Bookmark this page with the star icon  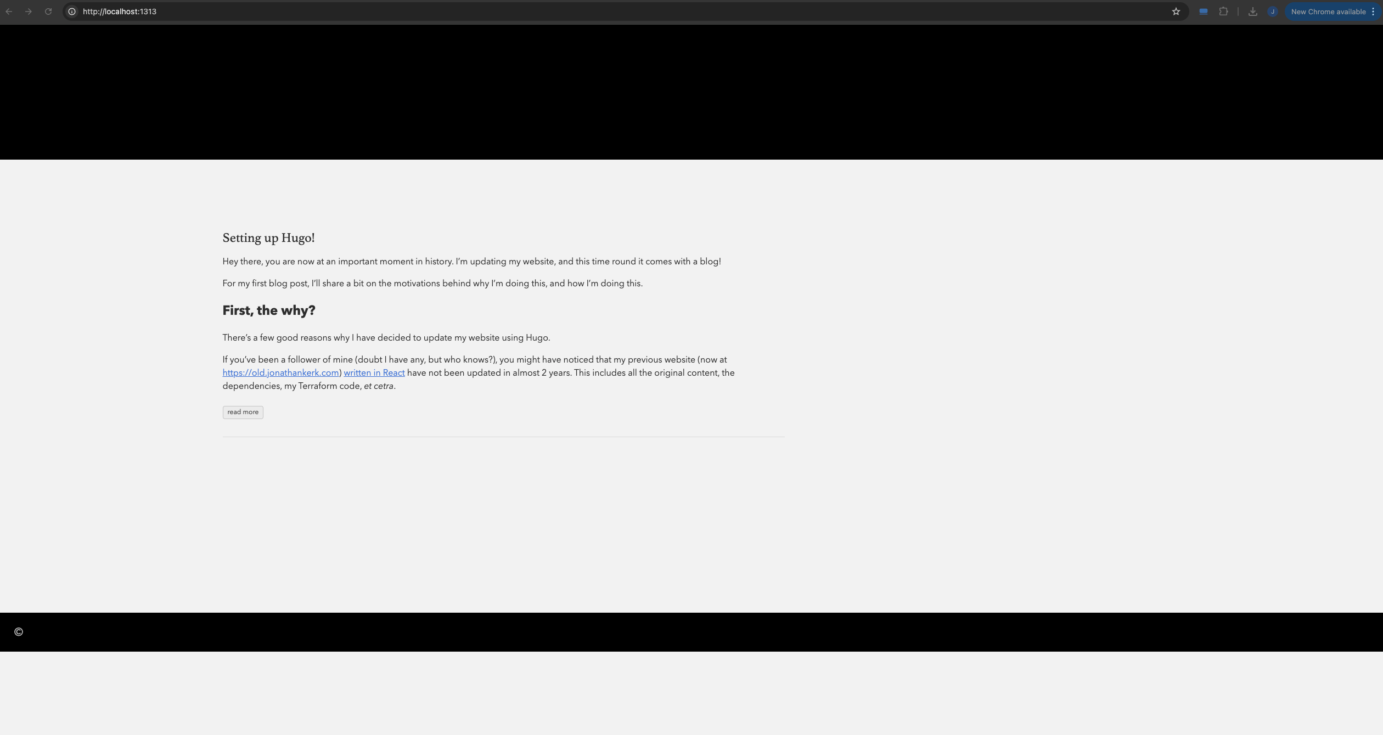[x=1176, y=12]
